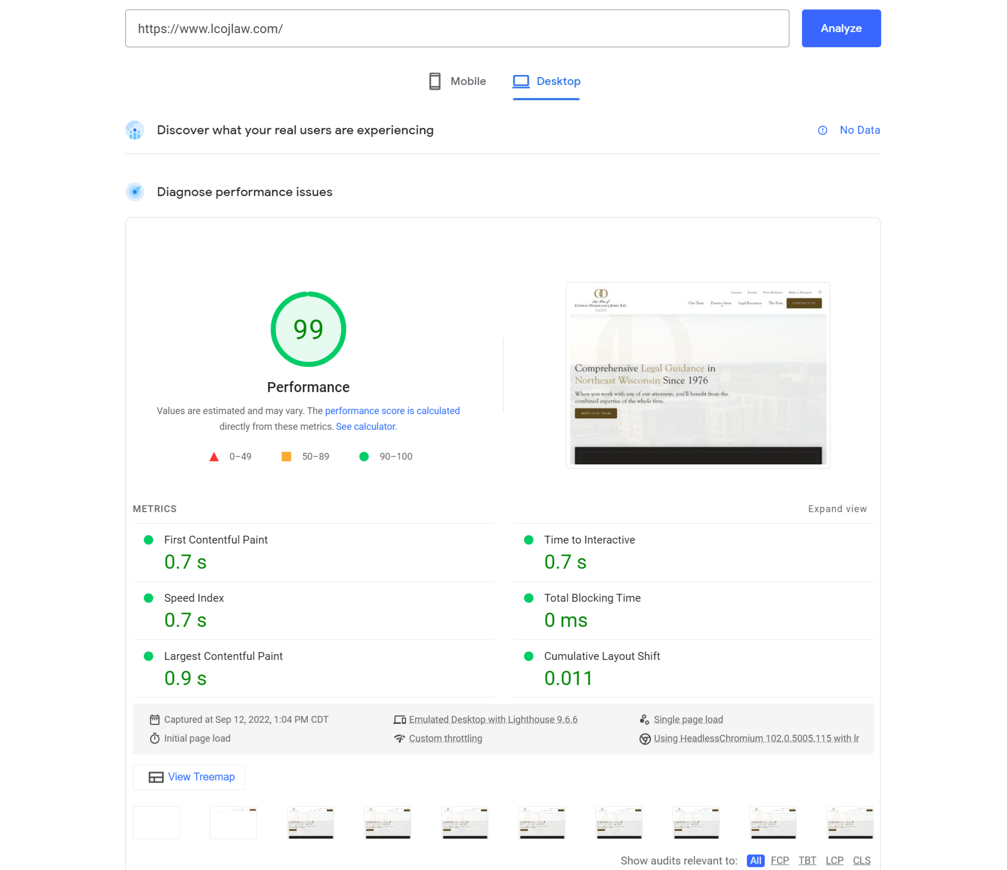Click the View Treemap button
The image size is (1007, 870).
point(189,777)
